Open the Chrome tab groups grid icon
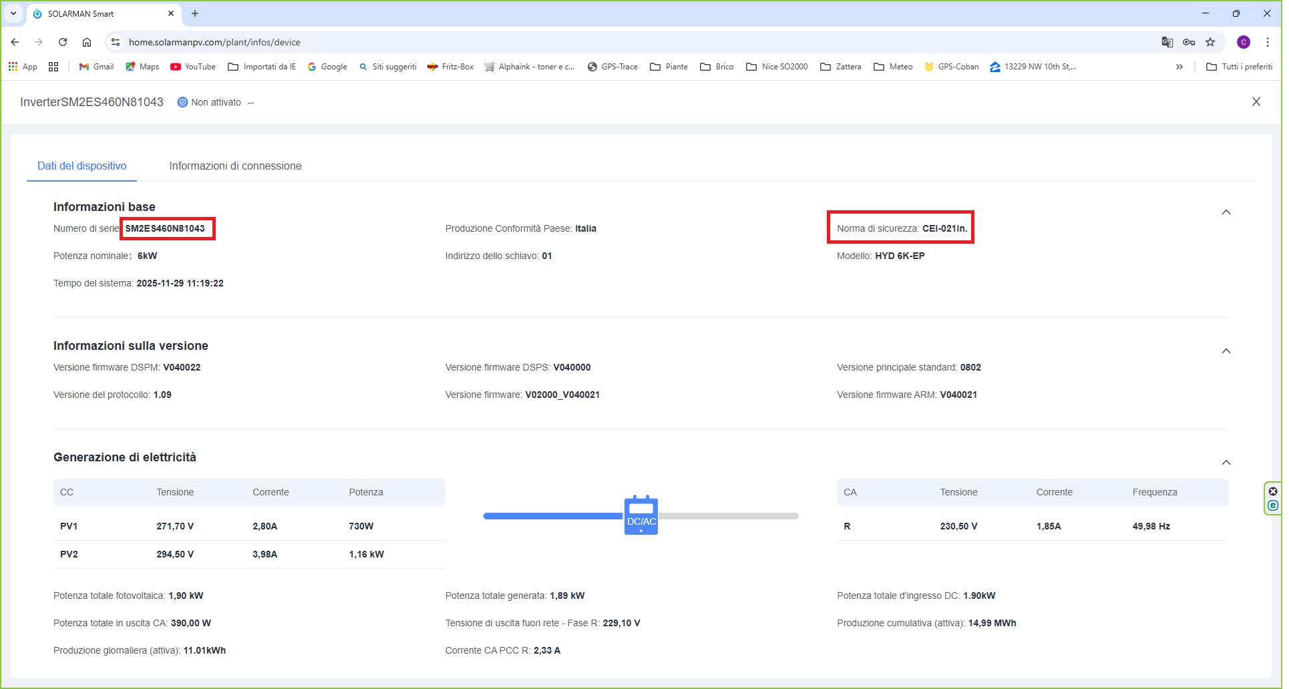 coord(54,67)
